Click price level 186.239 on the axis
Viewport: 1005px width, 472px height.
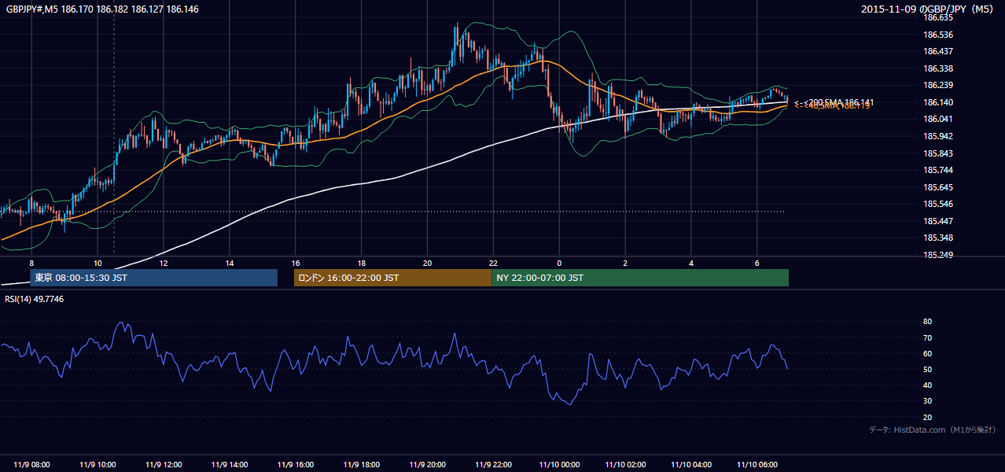[x=937, y=85]
